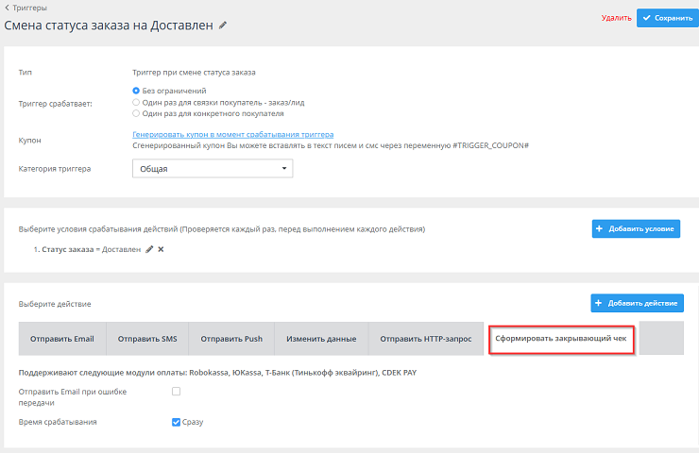Click the 'Сохранить' button
The height and width of the screenshot is (453, 699).
point(667,18)
